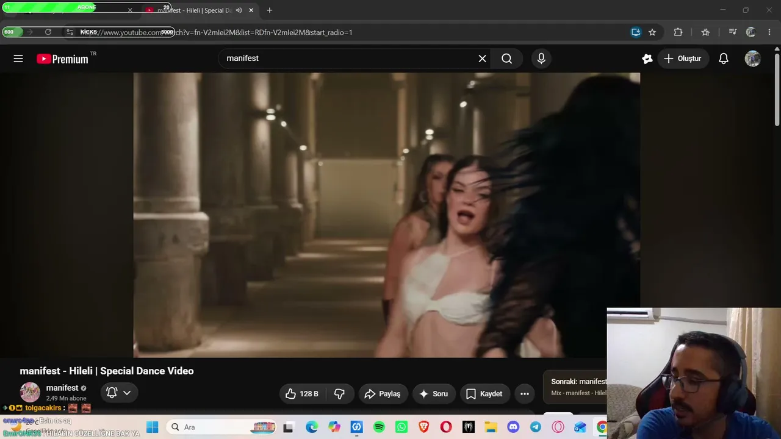Open more actions three-dot menu
The image size is (781, 439).
click(525, 394)
